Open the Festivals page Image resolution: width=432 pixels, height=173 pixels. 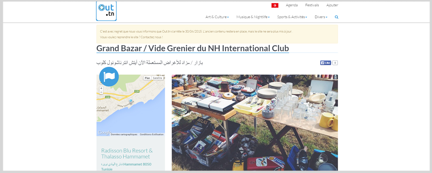click(x=312, y=5)
